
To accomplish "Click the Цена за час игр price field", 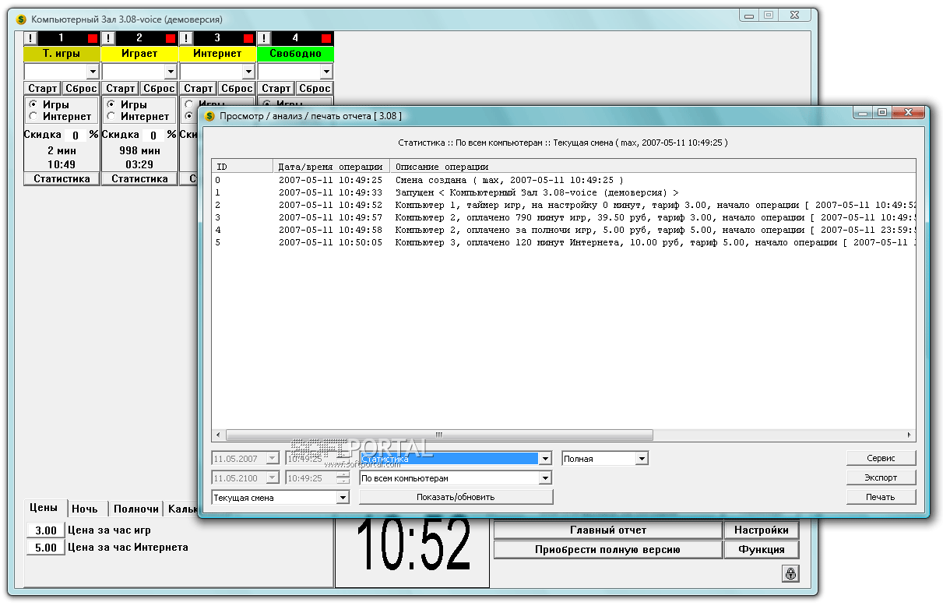I will 46,530.
